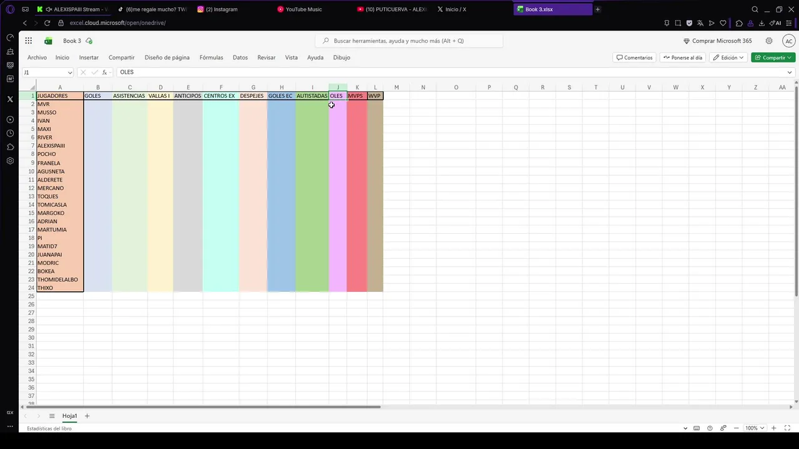Viewport: 799px width, 449px height.
Task: Click the site padlock security icon
Action: point(61,23)
